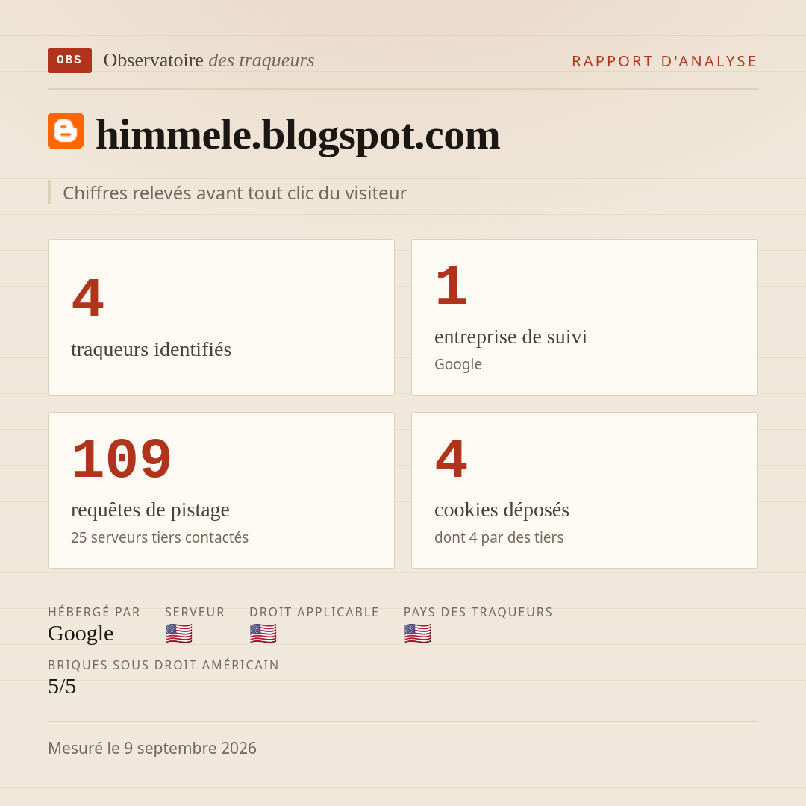The height and width of the screenshot is (806, 806).
Task: Click the Rapport d'analyse header label
Action: coord(665,61)
